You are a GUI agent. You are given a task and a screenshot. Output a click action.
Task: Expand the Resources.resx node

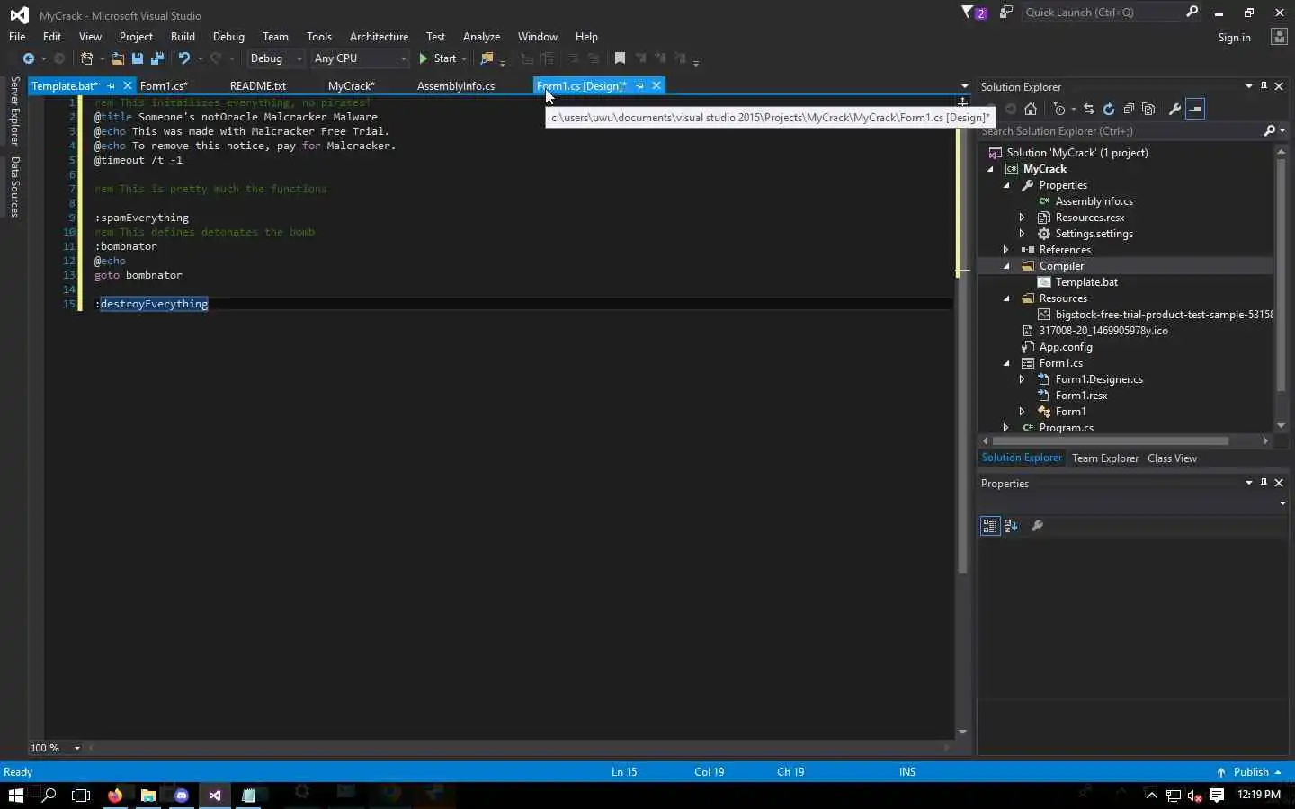1023,218
